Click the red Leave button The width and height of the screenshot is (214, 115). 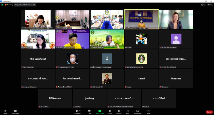click(209, 112)
